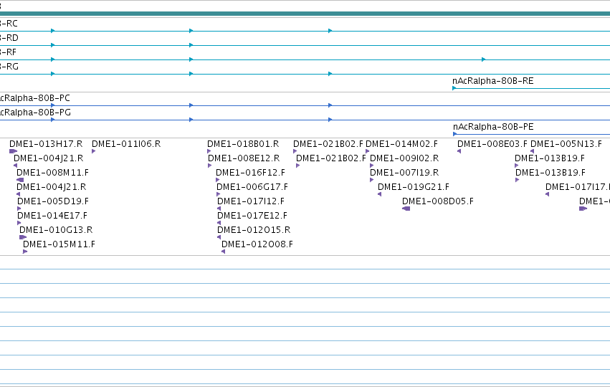Screen dimensions: 610x387
Task: Click the arrow glyph under DME1-016F12.F
Action: 217,180
